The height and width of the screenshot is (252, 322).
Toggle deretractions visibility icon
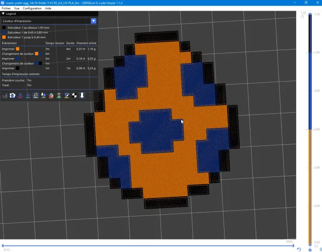click(x=28, y=95)
